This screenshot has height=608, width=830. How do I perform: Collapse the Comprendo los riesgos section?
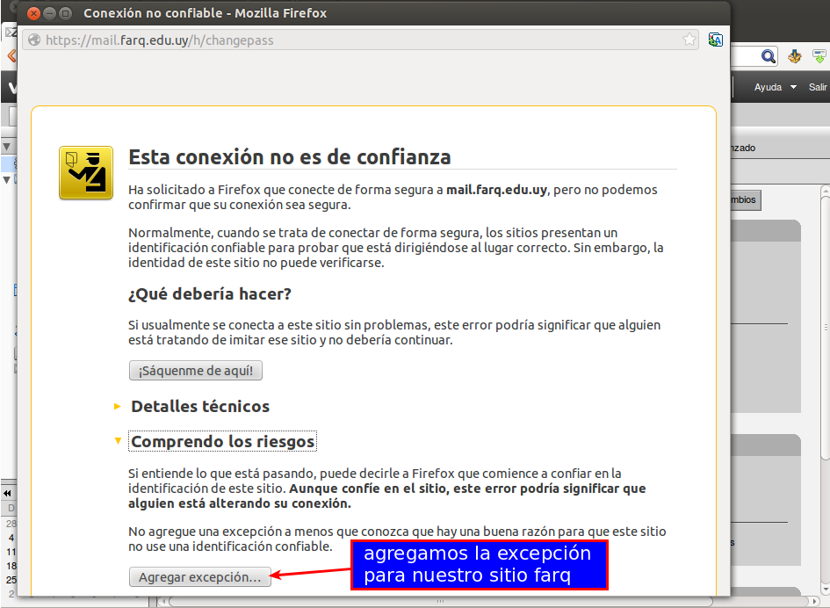point(118,441)
